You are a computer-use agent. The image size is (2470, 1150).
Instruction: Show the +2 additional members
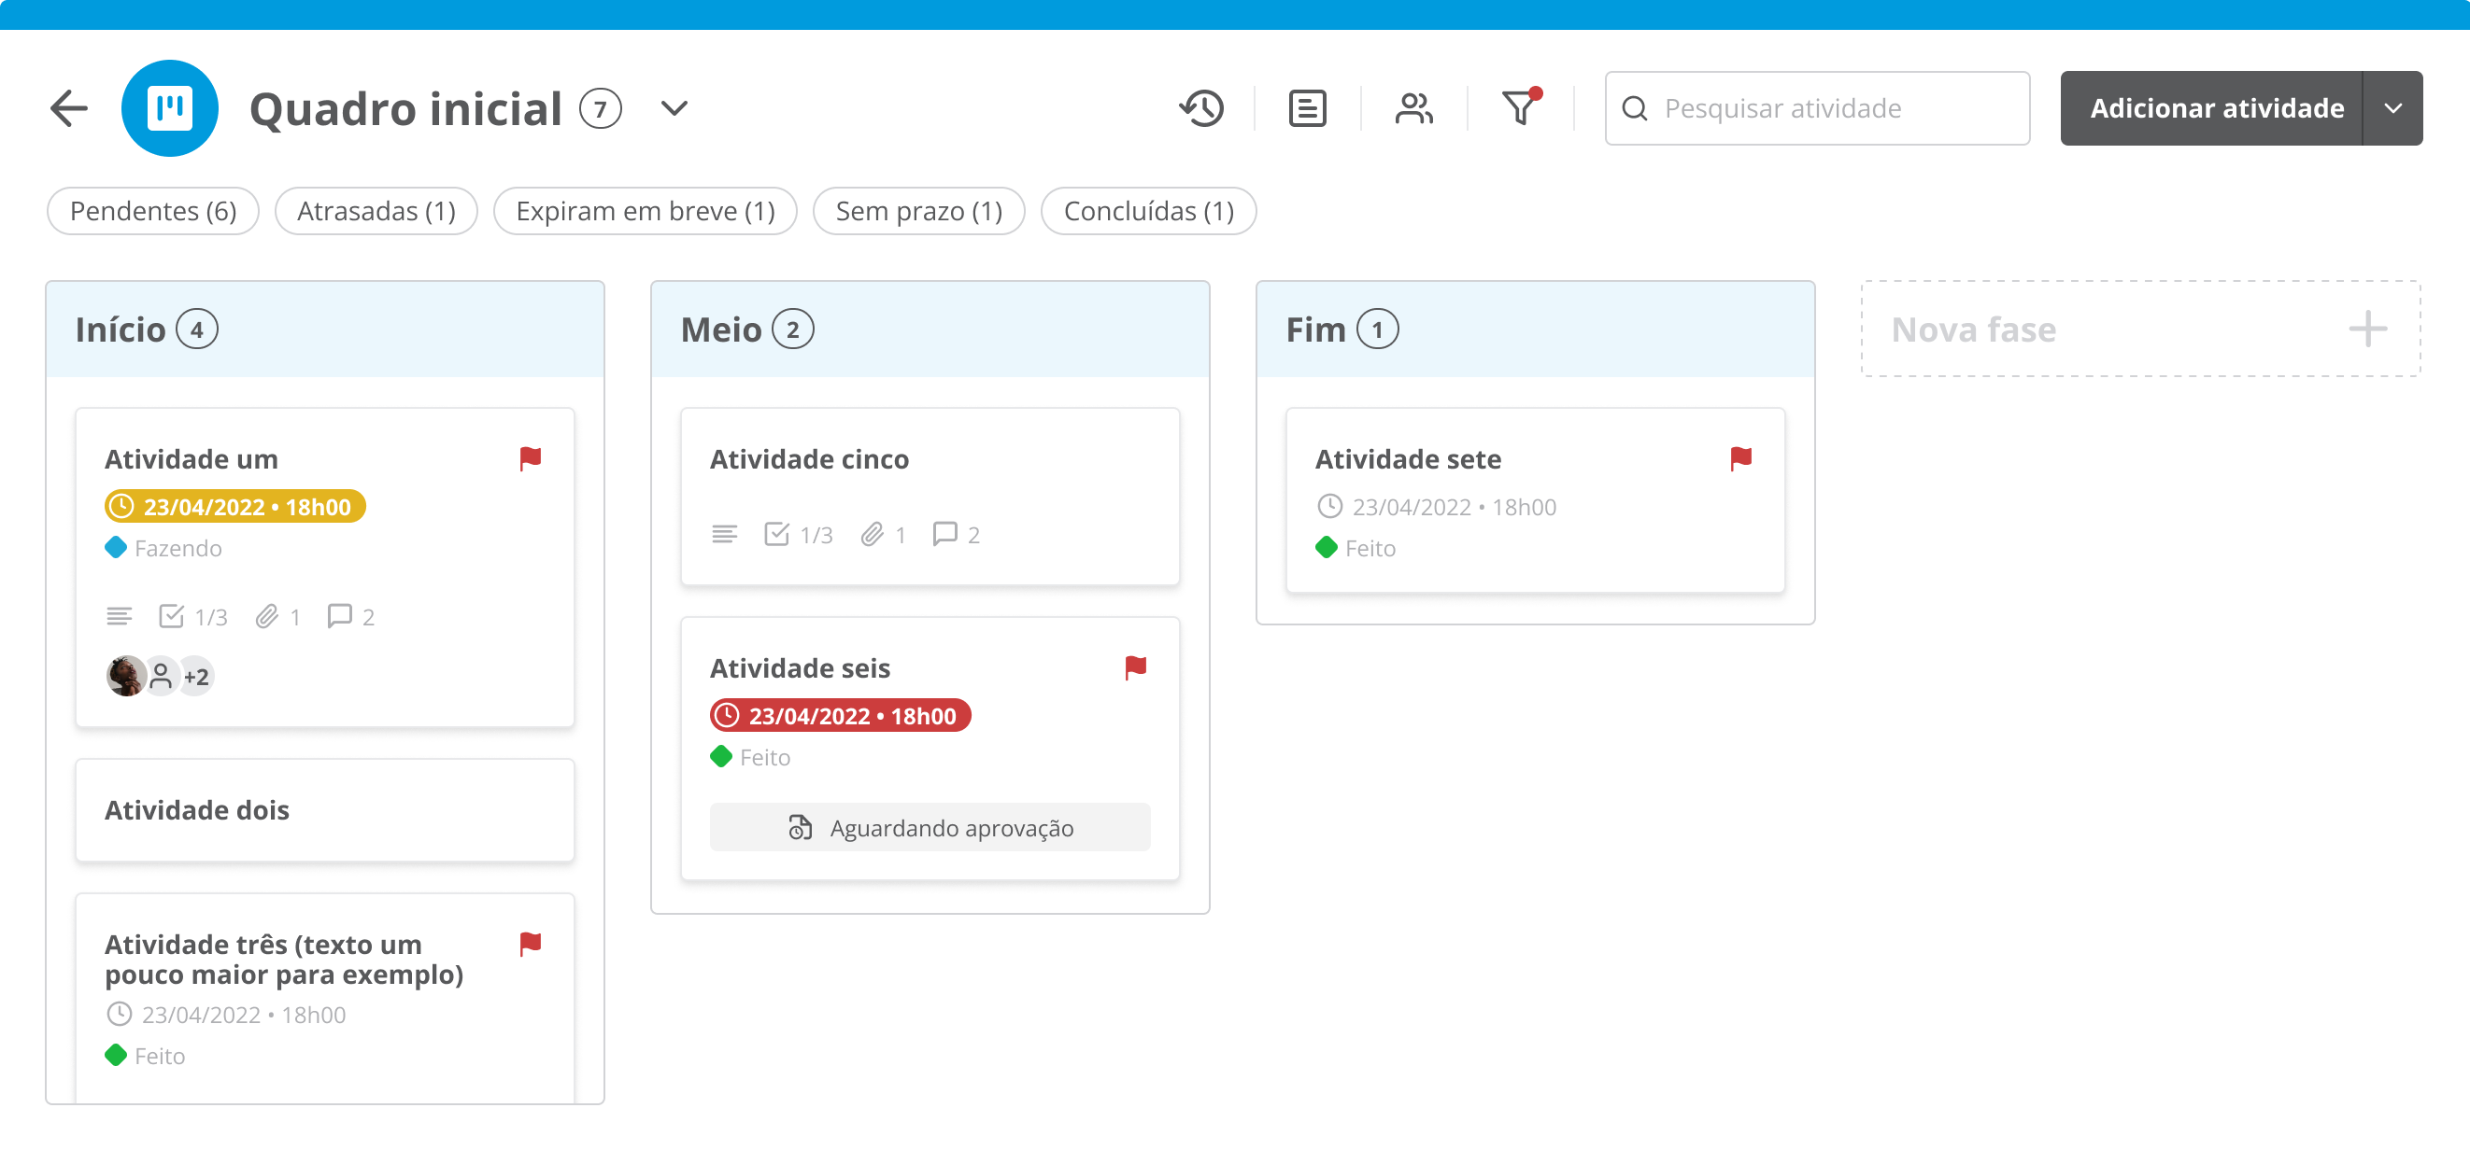tap(196, 677)
